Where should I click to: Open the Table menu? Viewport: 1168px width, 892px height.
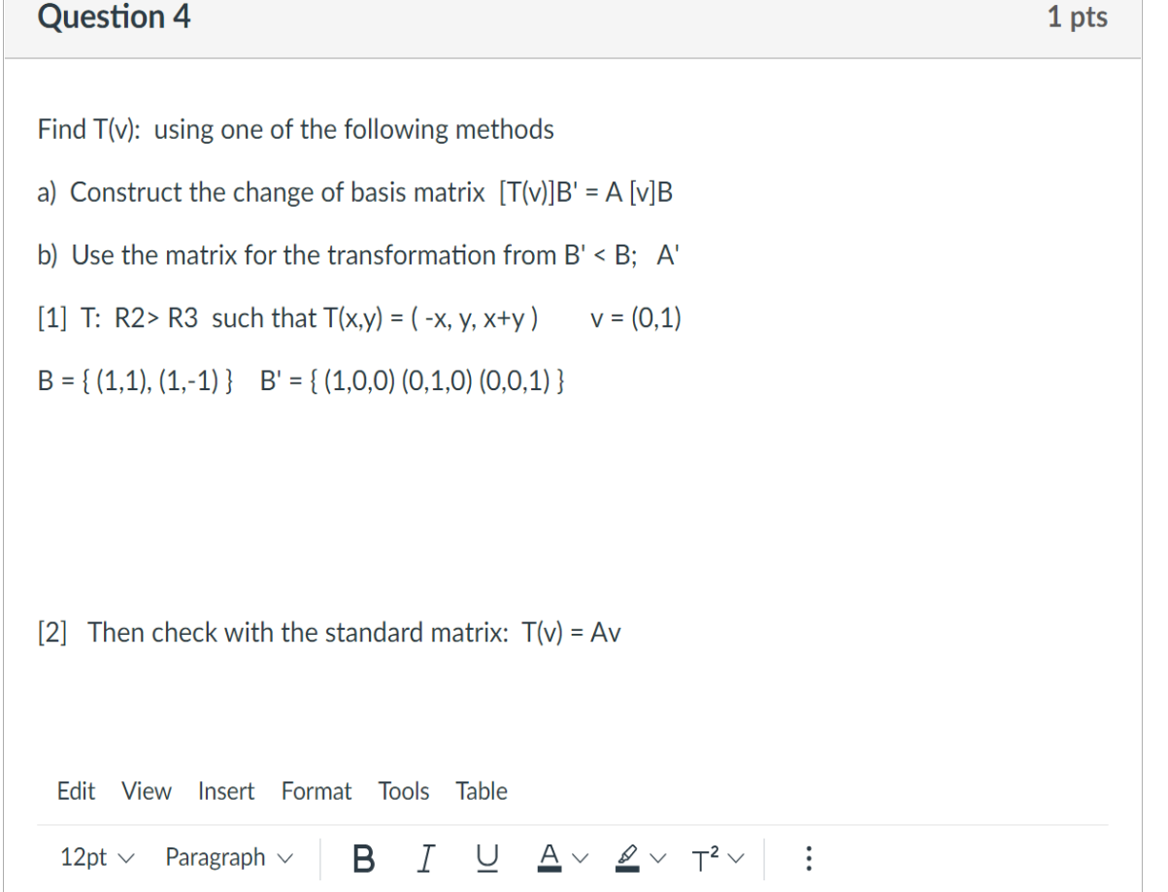[x=481, y=790]
